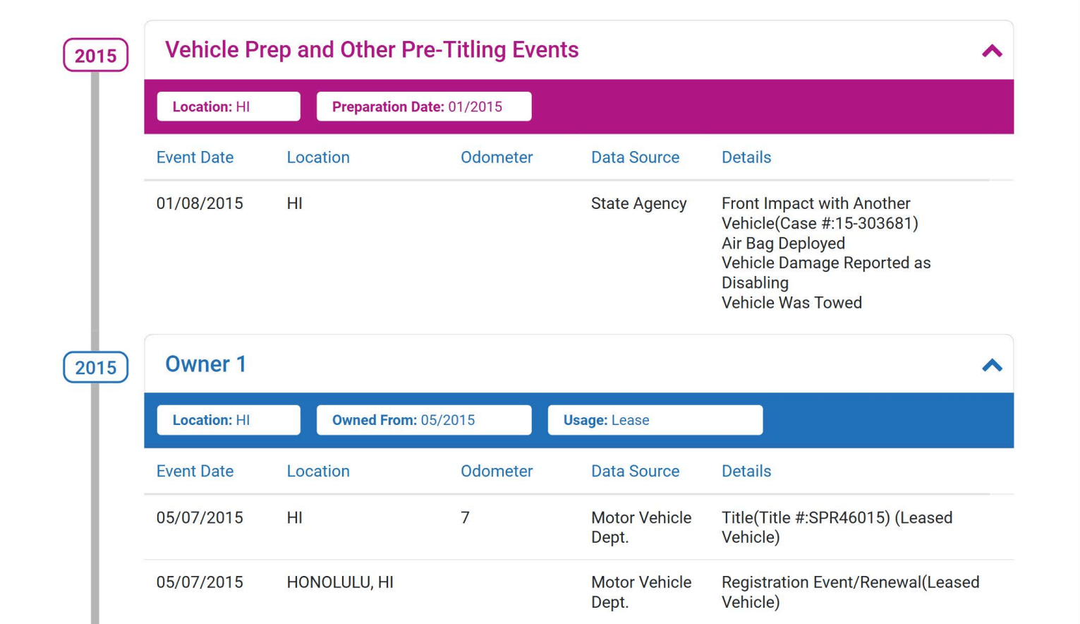Image resolution: width=1080 pixels, height=624 pixels.
Task: Click Location: HI badge in blue bar
Action: click(x=228, y=420)
